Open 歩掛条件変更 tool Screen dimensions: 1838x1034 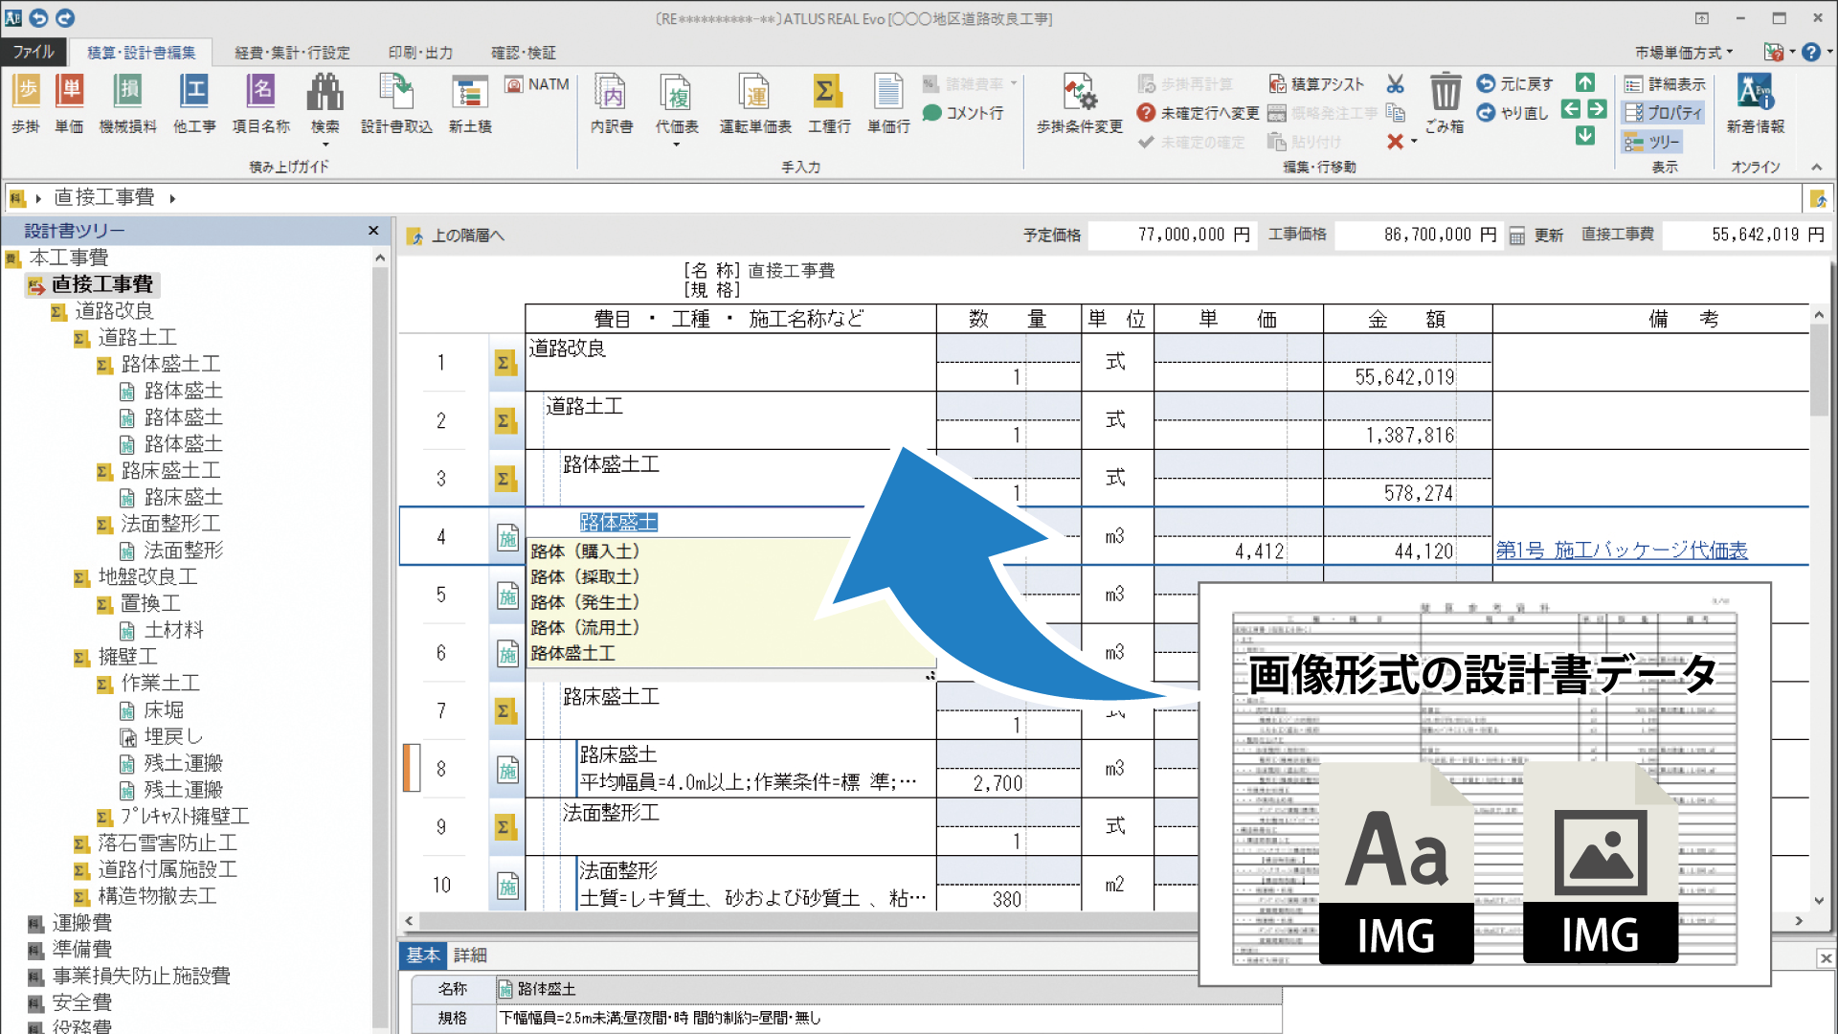pyautogui.click(x=1079, y=103)
